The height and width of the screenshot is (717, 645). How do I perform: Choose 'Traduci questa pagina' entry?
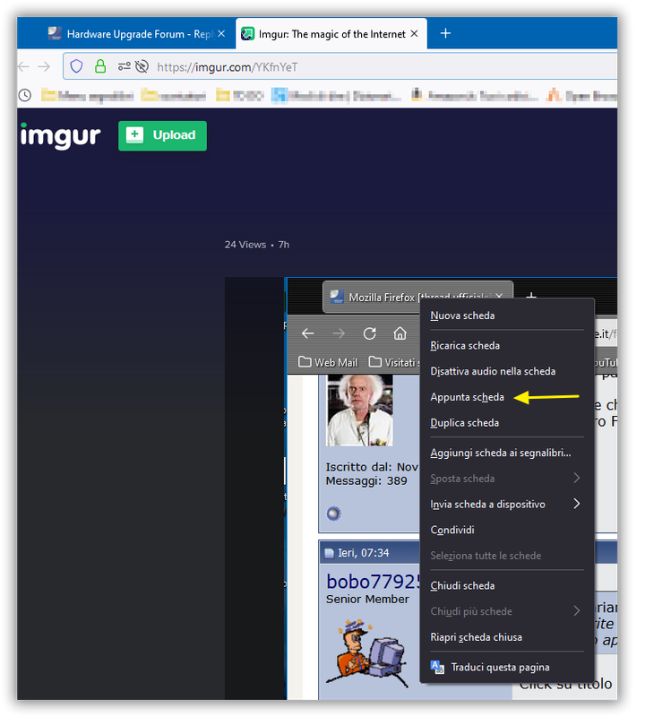[507, 667]
